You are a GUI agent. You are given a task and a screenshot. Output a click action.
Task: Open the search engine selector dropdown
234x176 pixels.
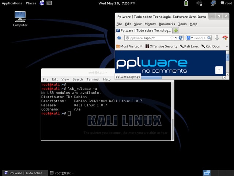point(190,38)
